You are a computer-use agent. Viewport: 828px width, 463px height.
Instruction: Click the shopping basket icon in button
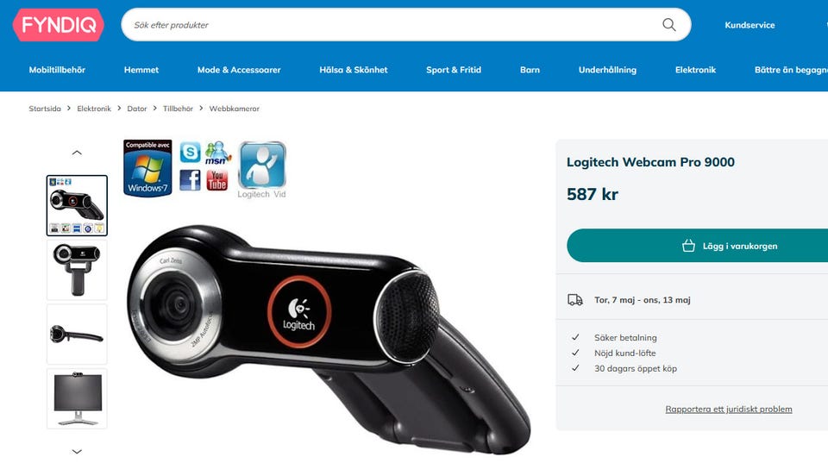[688, 246]
